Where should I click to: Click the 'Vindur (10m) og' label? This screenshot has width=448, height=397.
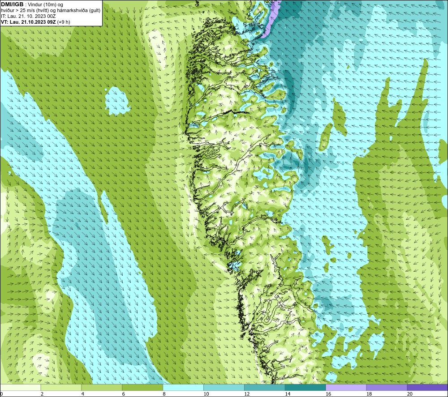pos(45,5)
